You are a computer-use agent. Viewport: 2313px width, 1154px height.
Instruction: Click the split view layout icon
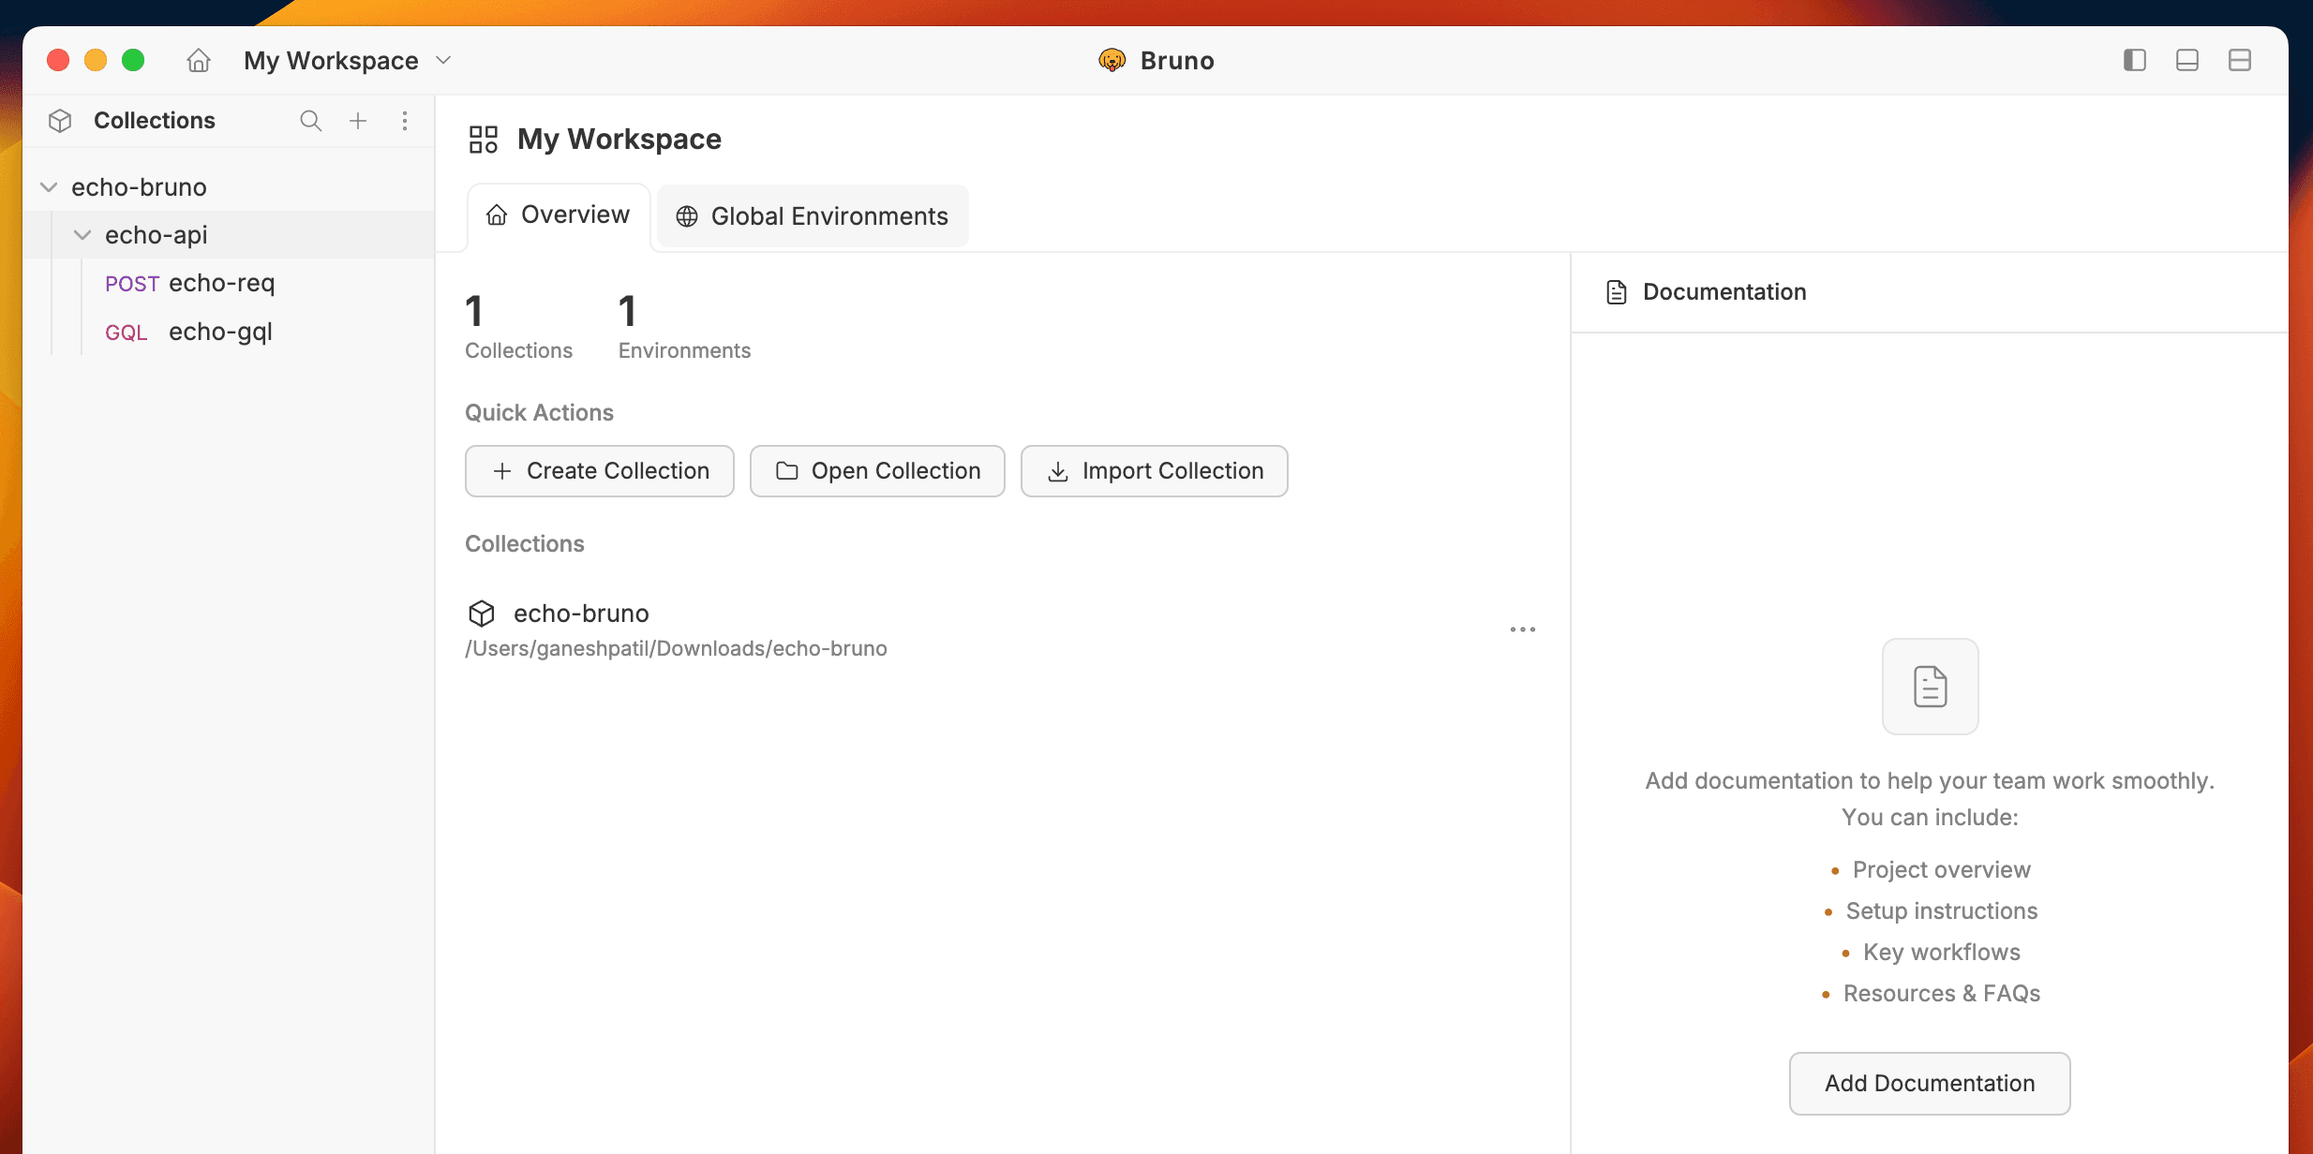tap(2241, 60)
